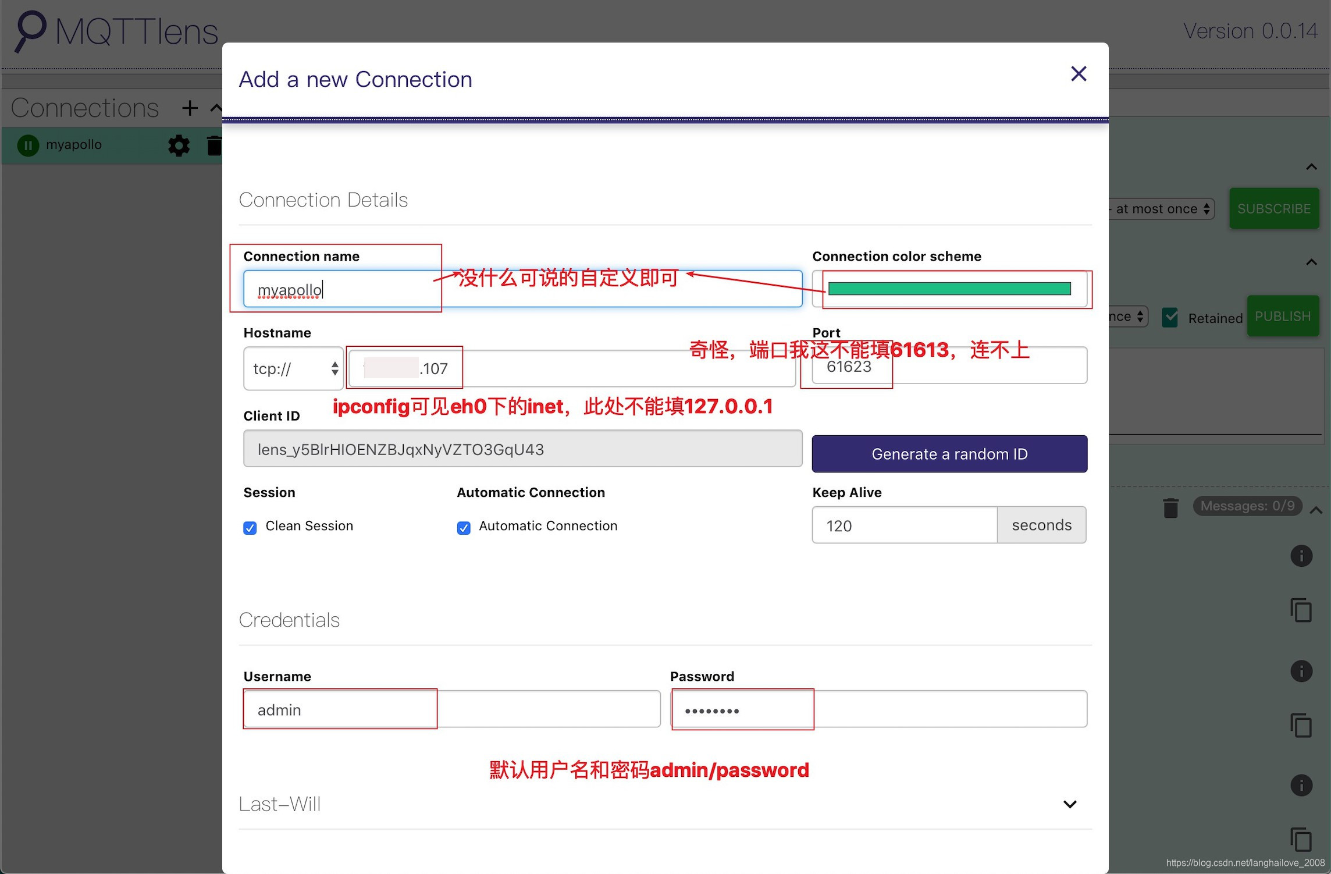Viewport: 1331px width, 874px height.
Task: Click the Client ID field
Action: click(x=522, y=449)
